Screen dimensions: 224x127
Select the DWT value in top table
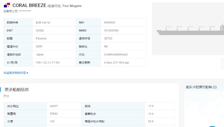pyautogui.click(x=40, y=30)
